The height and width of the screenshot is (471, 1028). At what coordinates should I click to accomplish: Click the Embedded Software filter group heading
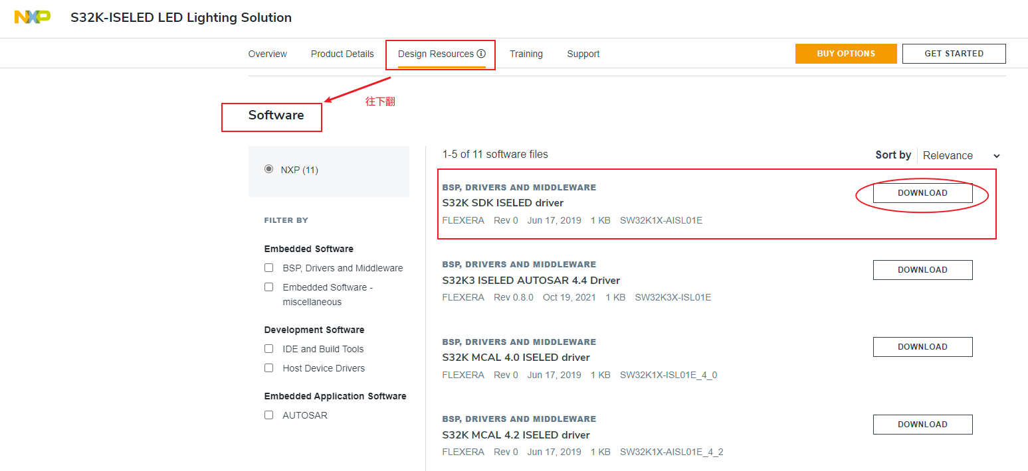[308, 249]
